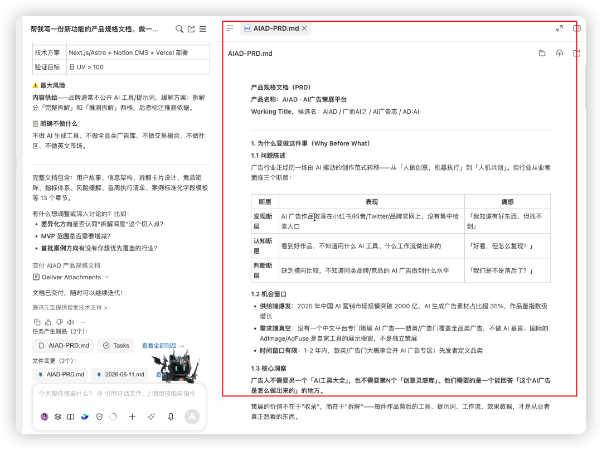Open more options ellipsis under reply
This screenshot has height=450, width=602.
pyautogui.click(x=82, y=322)
